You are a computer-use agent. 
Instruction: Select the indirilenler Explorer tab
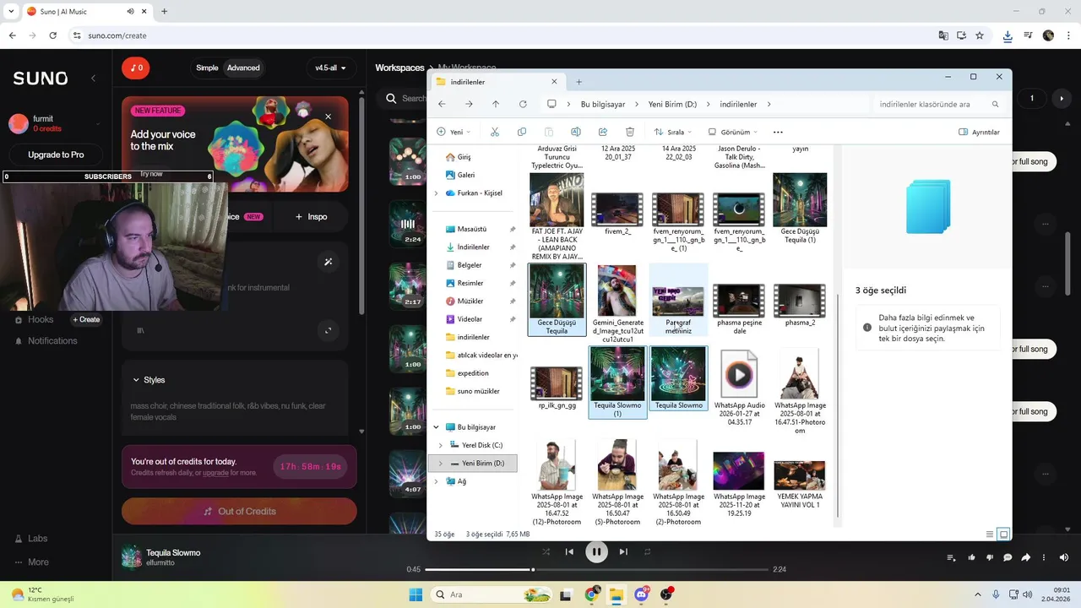497,82
